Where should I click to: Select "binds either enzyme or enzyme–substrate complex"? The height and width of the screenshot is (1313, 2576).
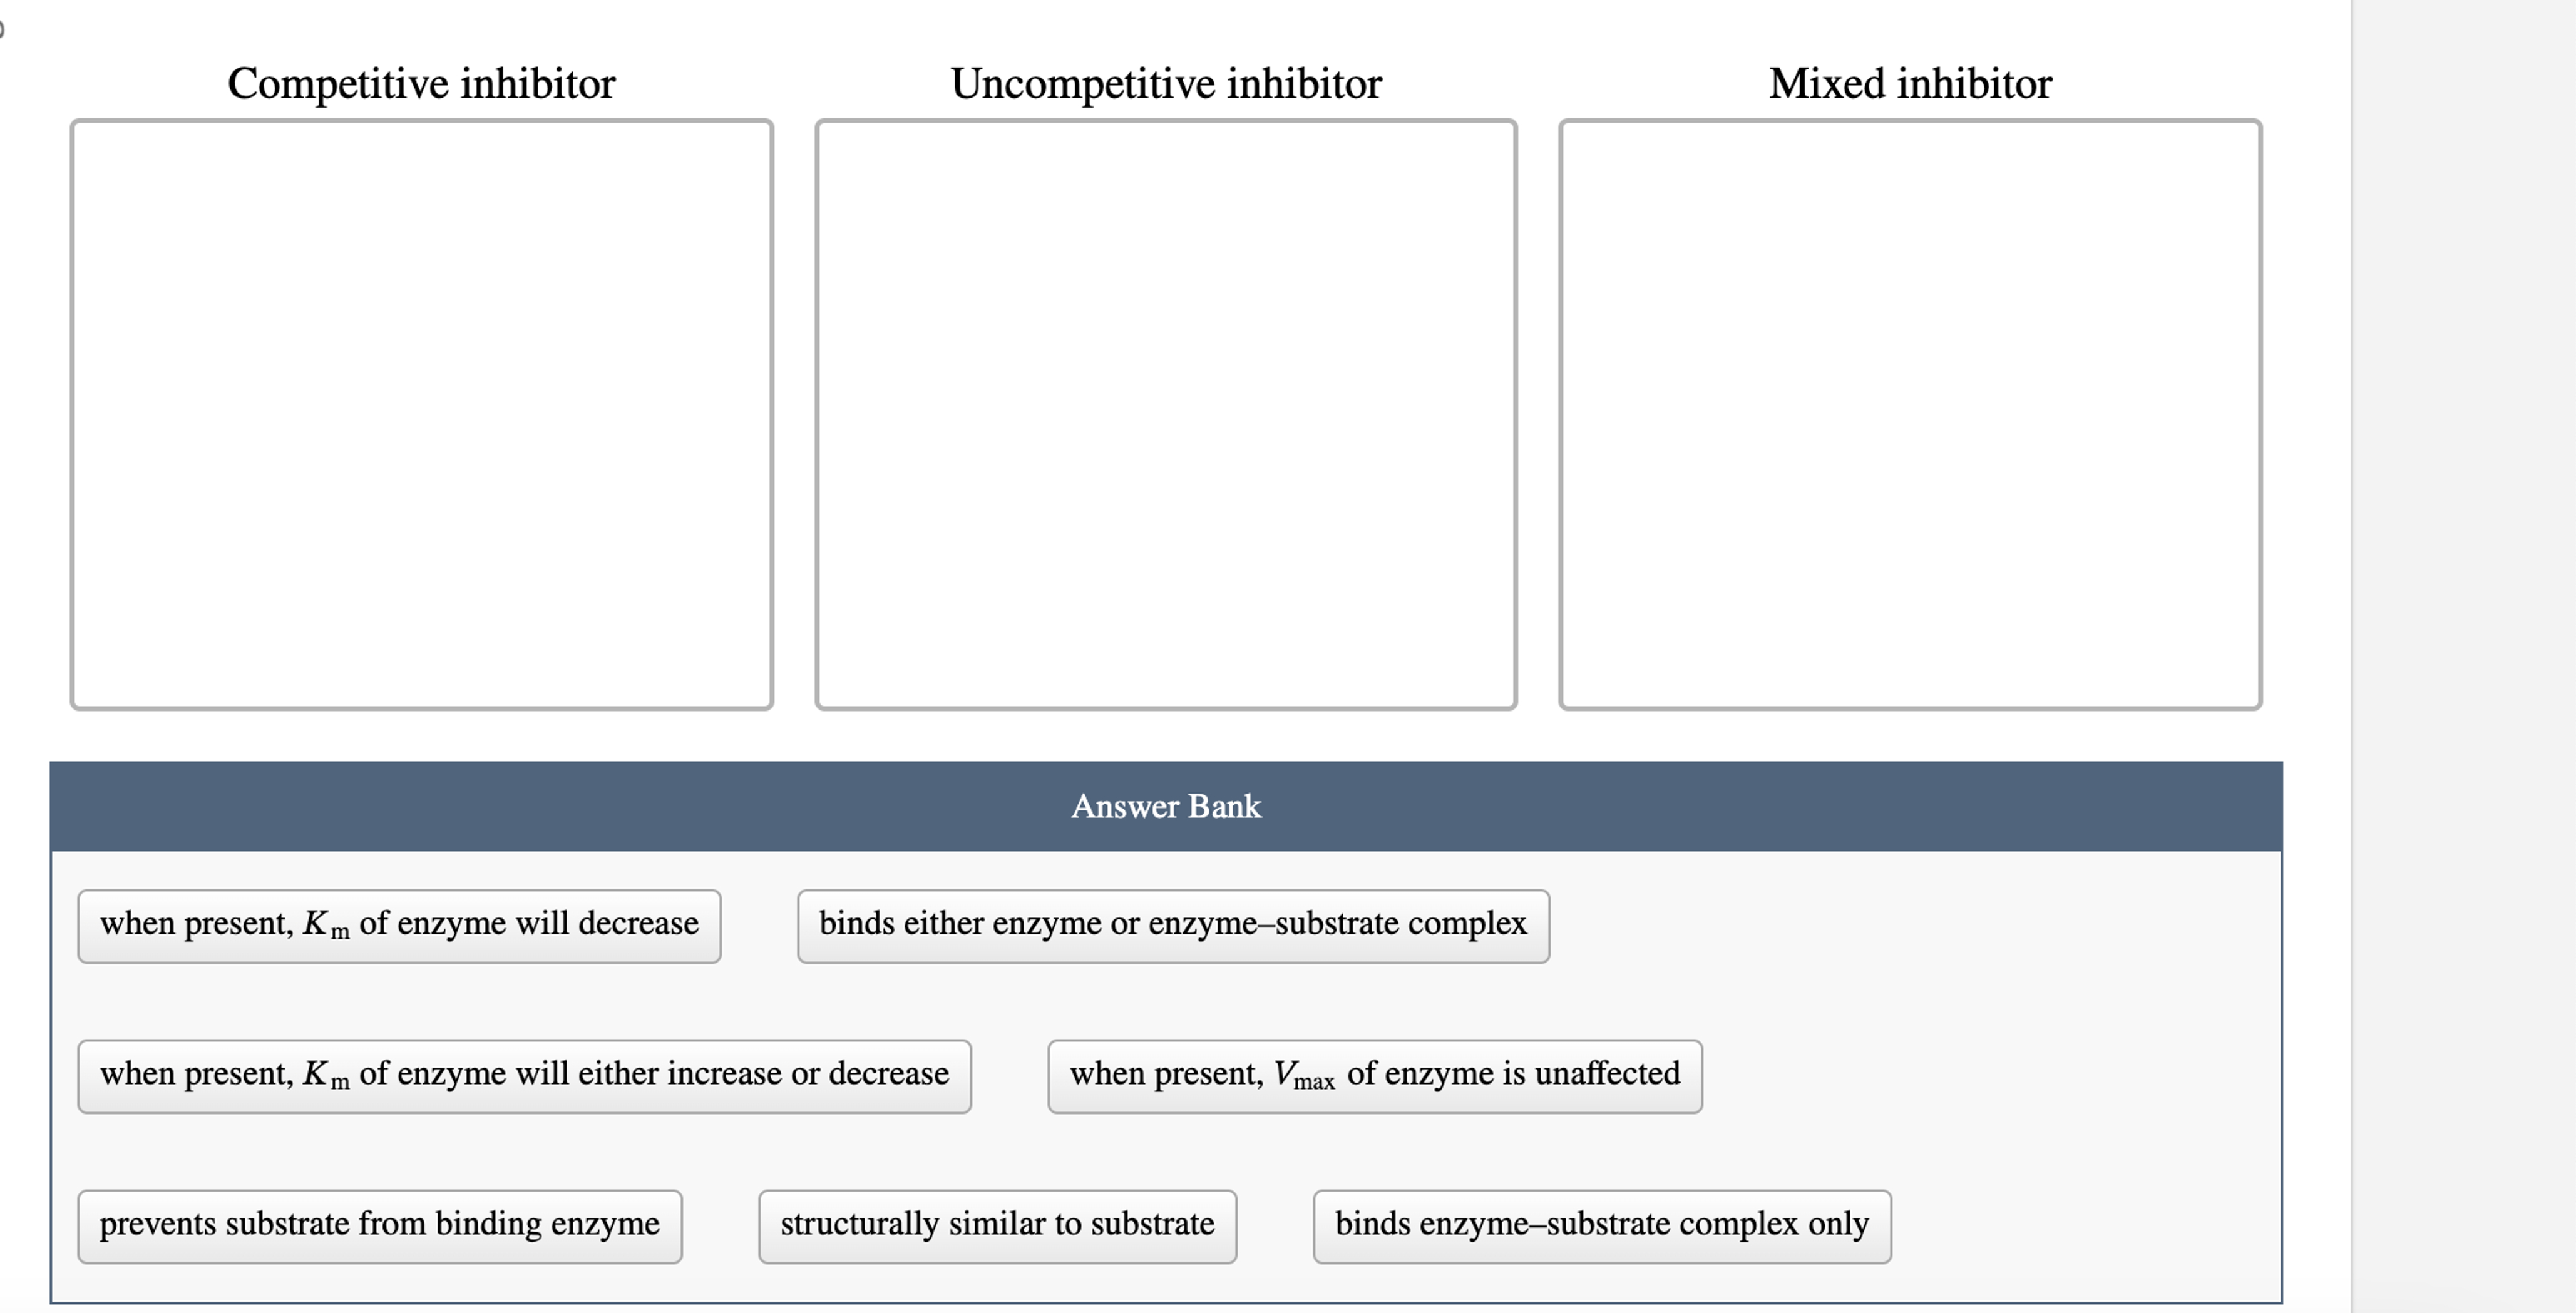1173,925
